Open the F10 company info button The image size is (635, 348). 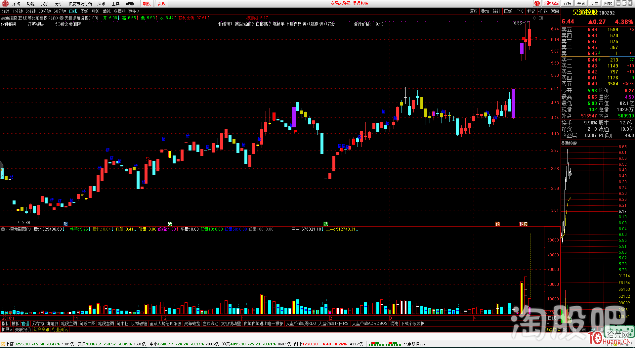pos(520,11)
